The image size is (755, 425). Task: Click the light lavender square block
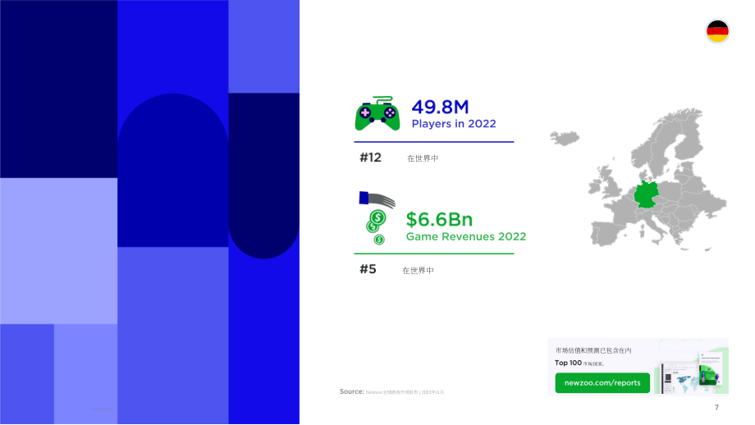point(59,251)
